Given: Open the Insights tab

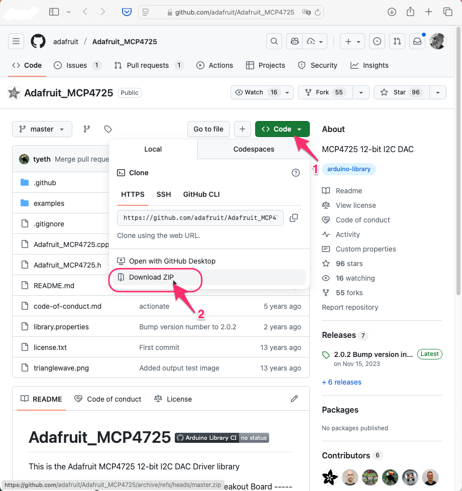Looking at the screenshot, I should (369, 65).
